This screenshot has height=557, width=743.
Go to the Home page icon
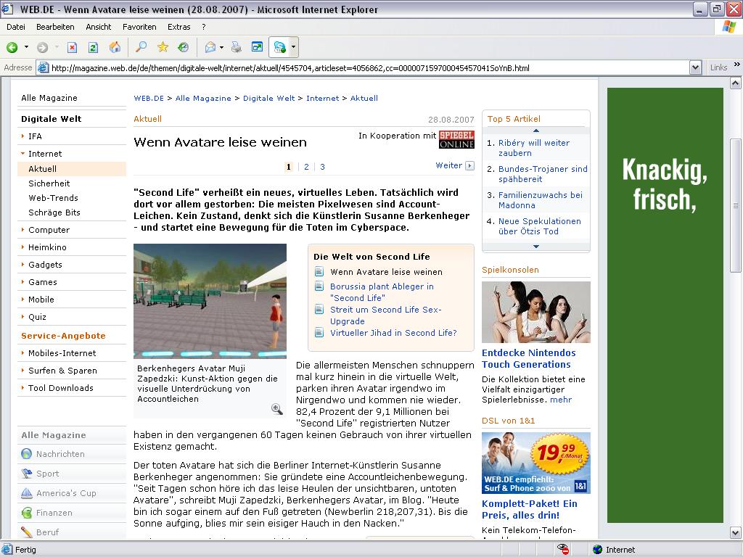click(115, 48)
